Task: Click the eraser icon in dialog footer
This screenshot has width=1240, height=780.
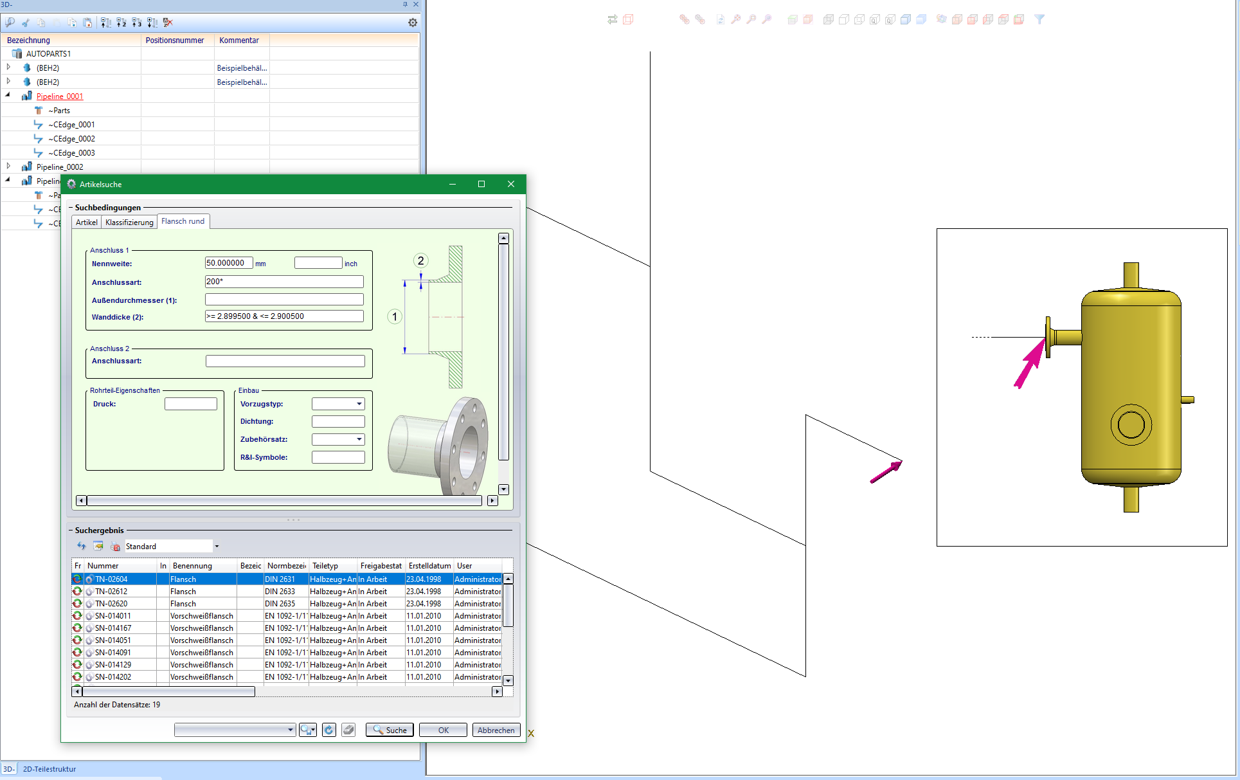Action: [348, 730]
